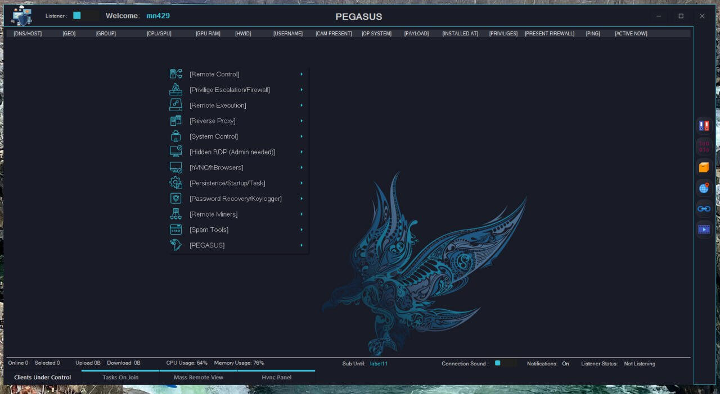Screen dimensions: 720x394
Task: Click the Privilege Escalation/Firewall icon
Action: point(176,89)
